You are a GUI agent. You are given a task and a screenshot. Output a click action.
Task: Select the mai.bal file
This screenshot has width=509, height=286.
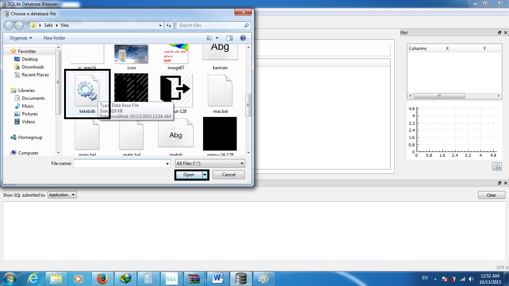220,94
